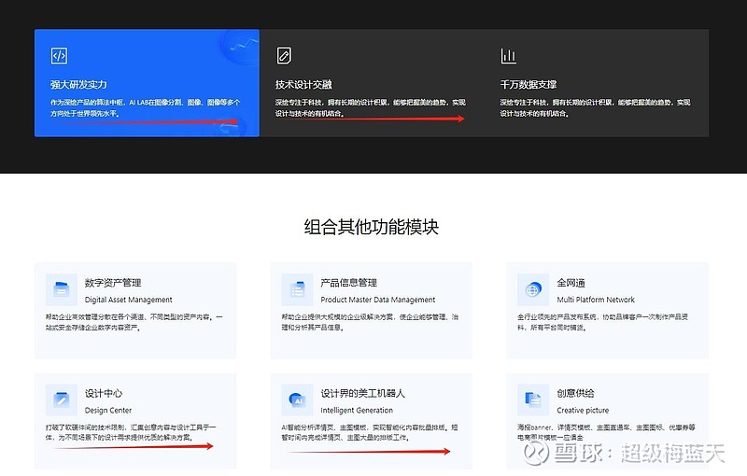Click the description under Digital Asset Management
This screenshot has height=476, width=747.
point(134,322)
